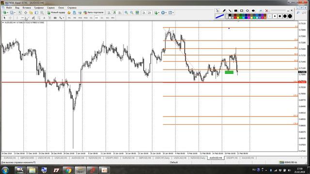The image size is (310, 174).
Task: Select the arrow Cursor tool
Action: (x=4, y=18)
